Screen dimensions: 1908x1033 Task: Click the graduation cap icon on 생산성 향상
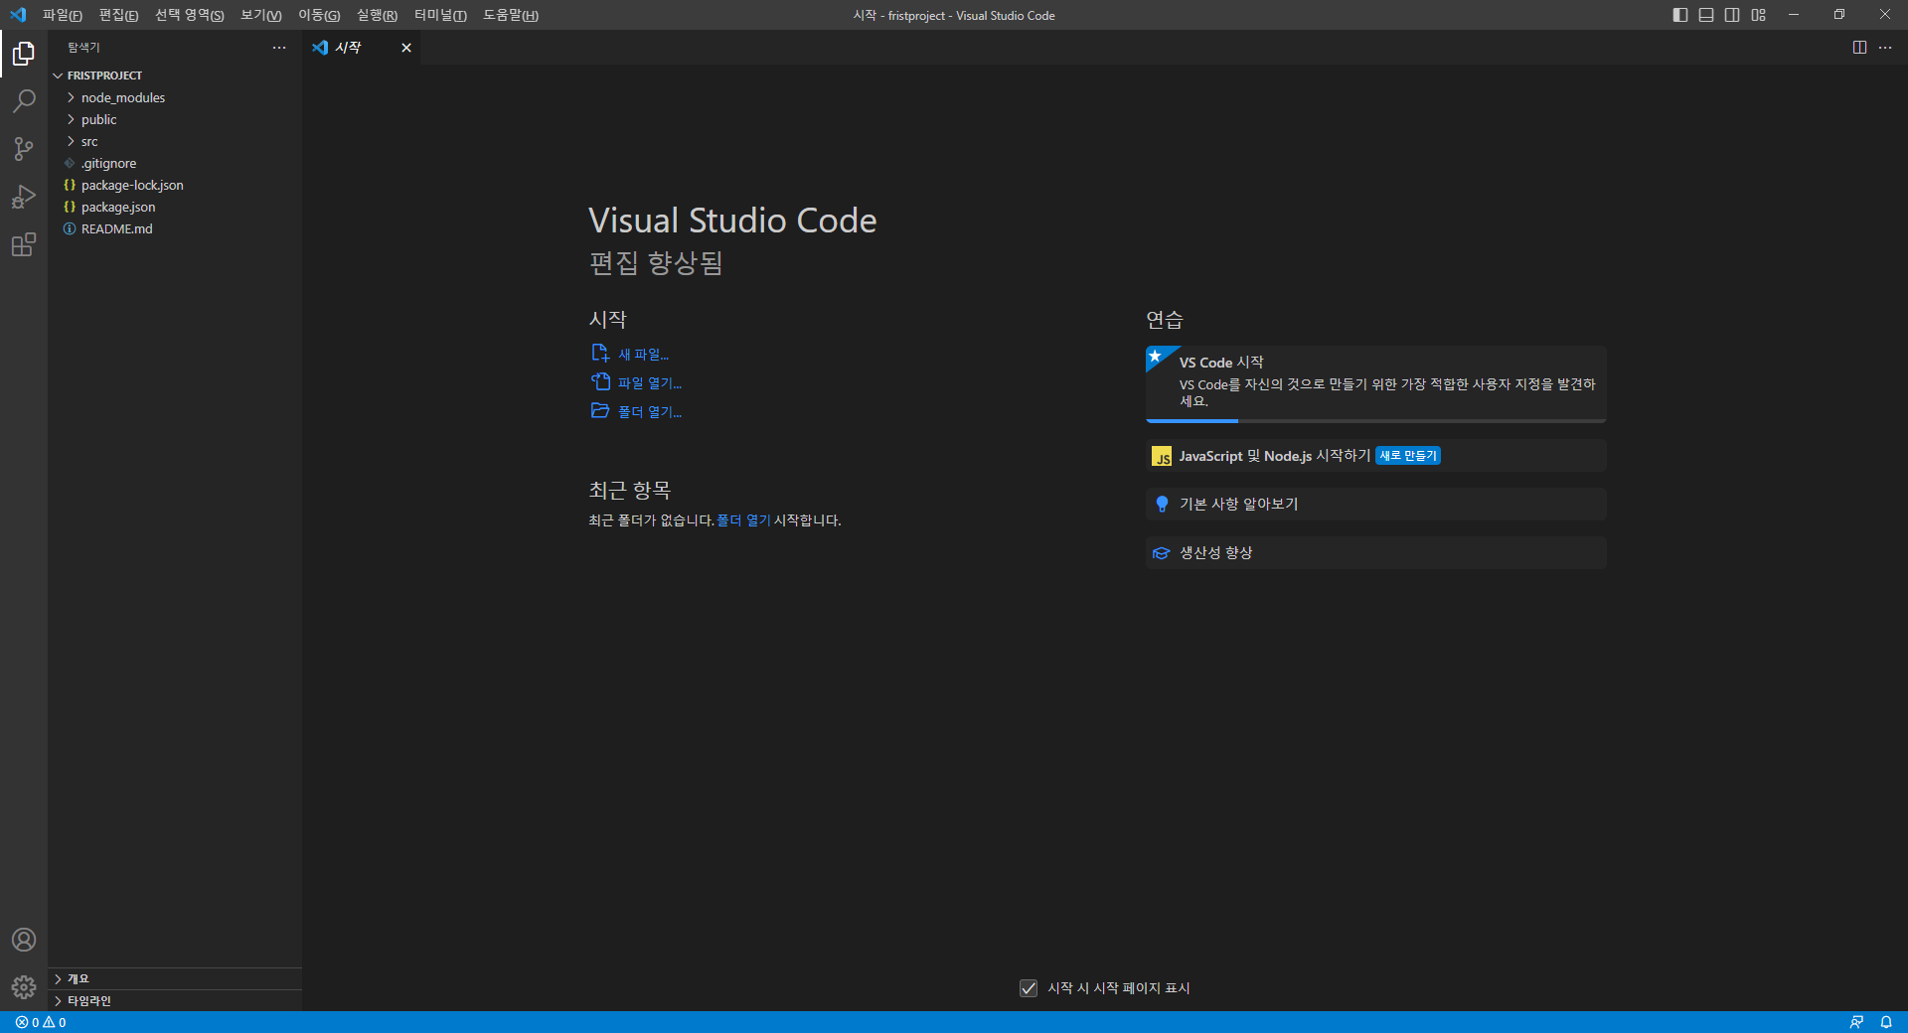(x=1161, y=553)
